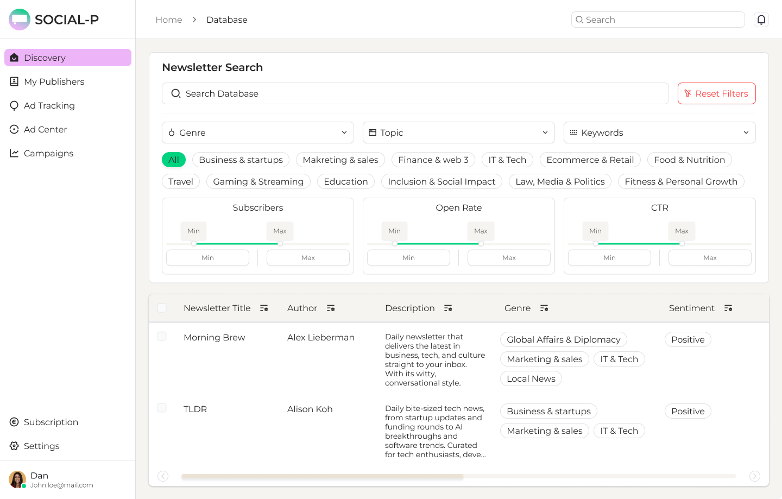Click the Author column filter icon
This screenshot has width=782, height=499.
coord(331,308)
